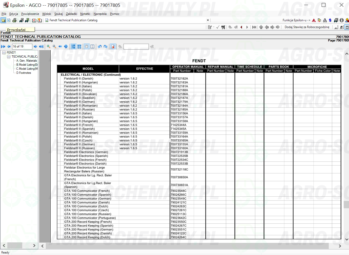Click part number 79024264C
Viewport: 349px width, 255px height.
point(178,237)
